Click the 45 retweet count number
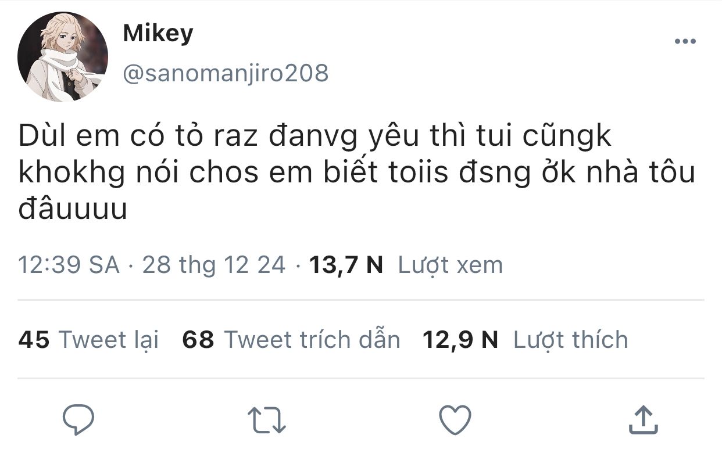Viewport: 722px width, 460px height. pos(34,340)
